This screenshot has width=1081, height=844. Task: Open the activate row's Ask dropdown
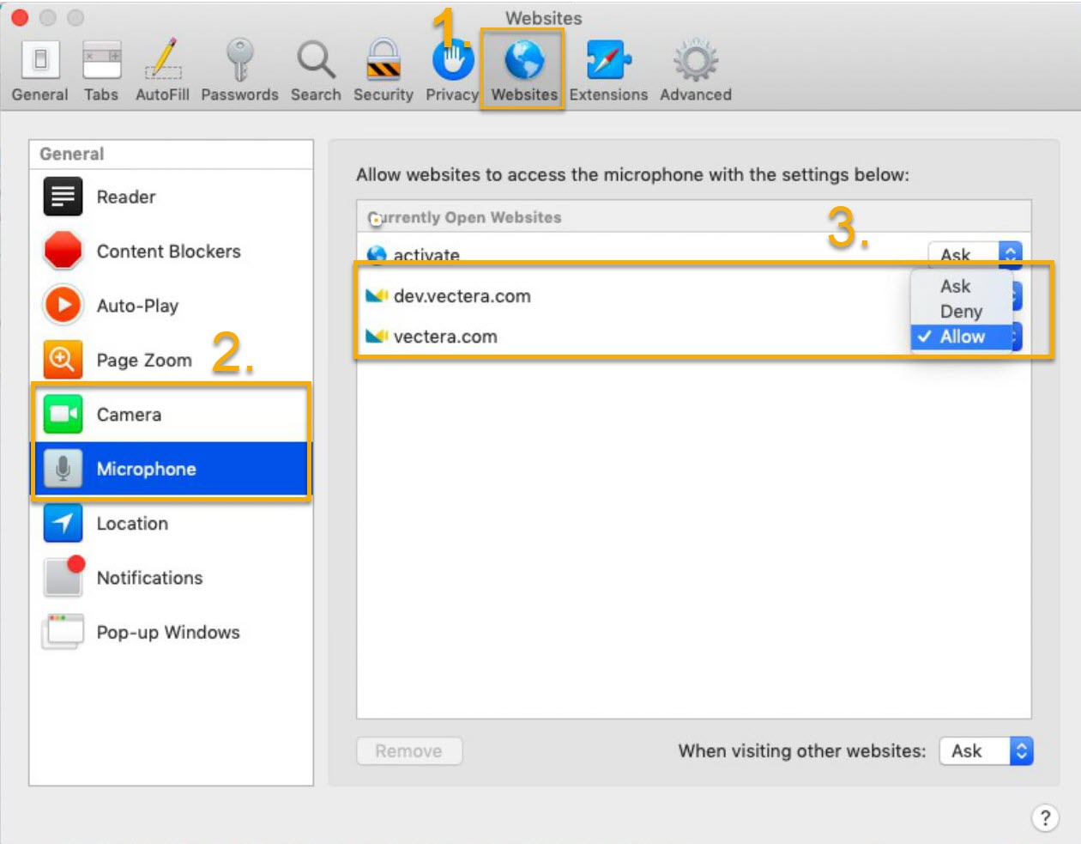pyautogui.click(x=975, y=254)
